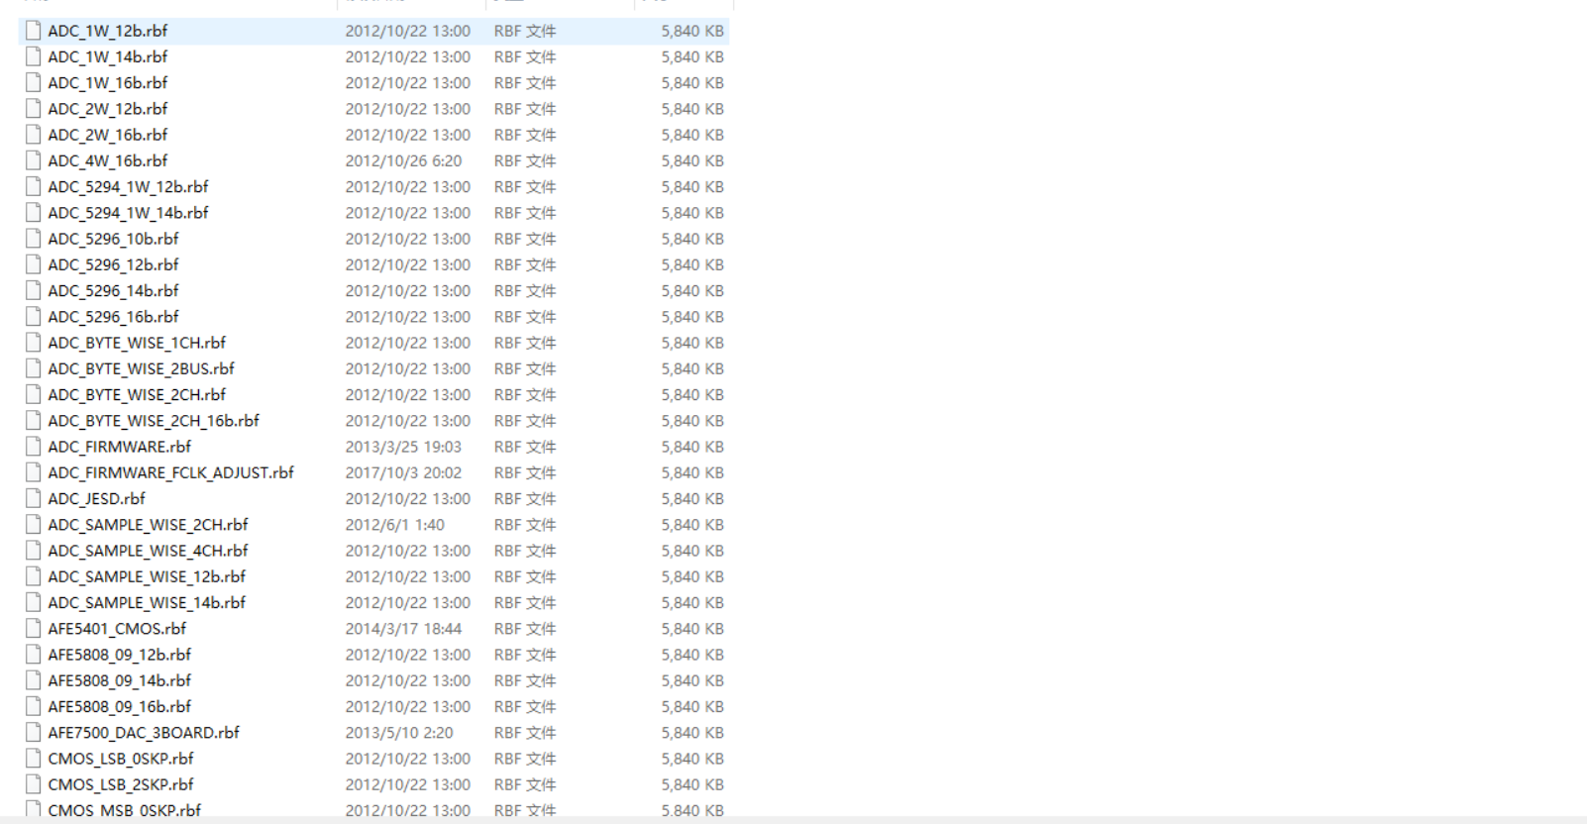
Task: Click the icon of ADC_2W_16b.rbf
Action: (34, 135)
